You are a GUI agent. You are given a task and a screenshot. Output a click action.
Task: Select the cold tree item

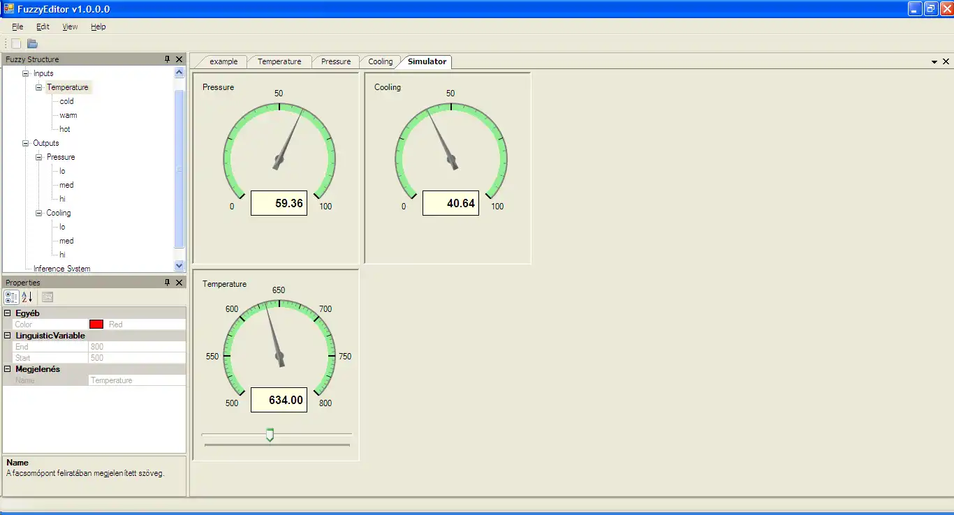click(x=66, y=101)
